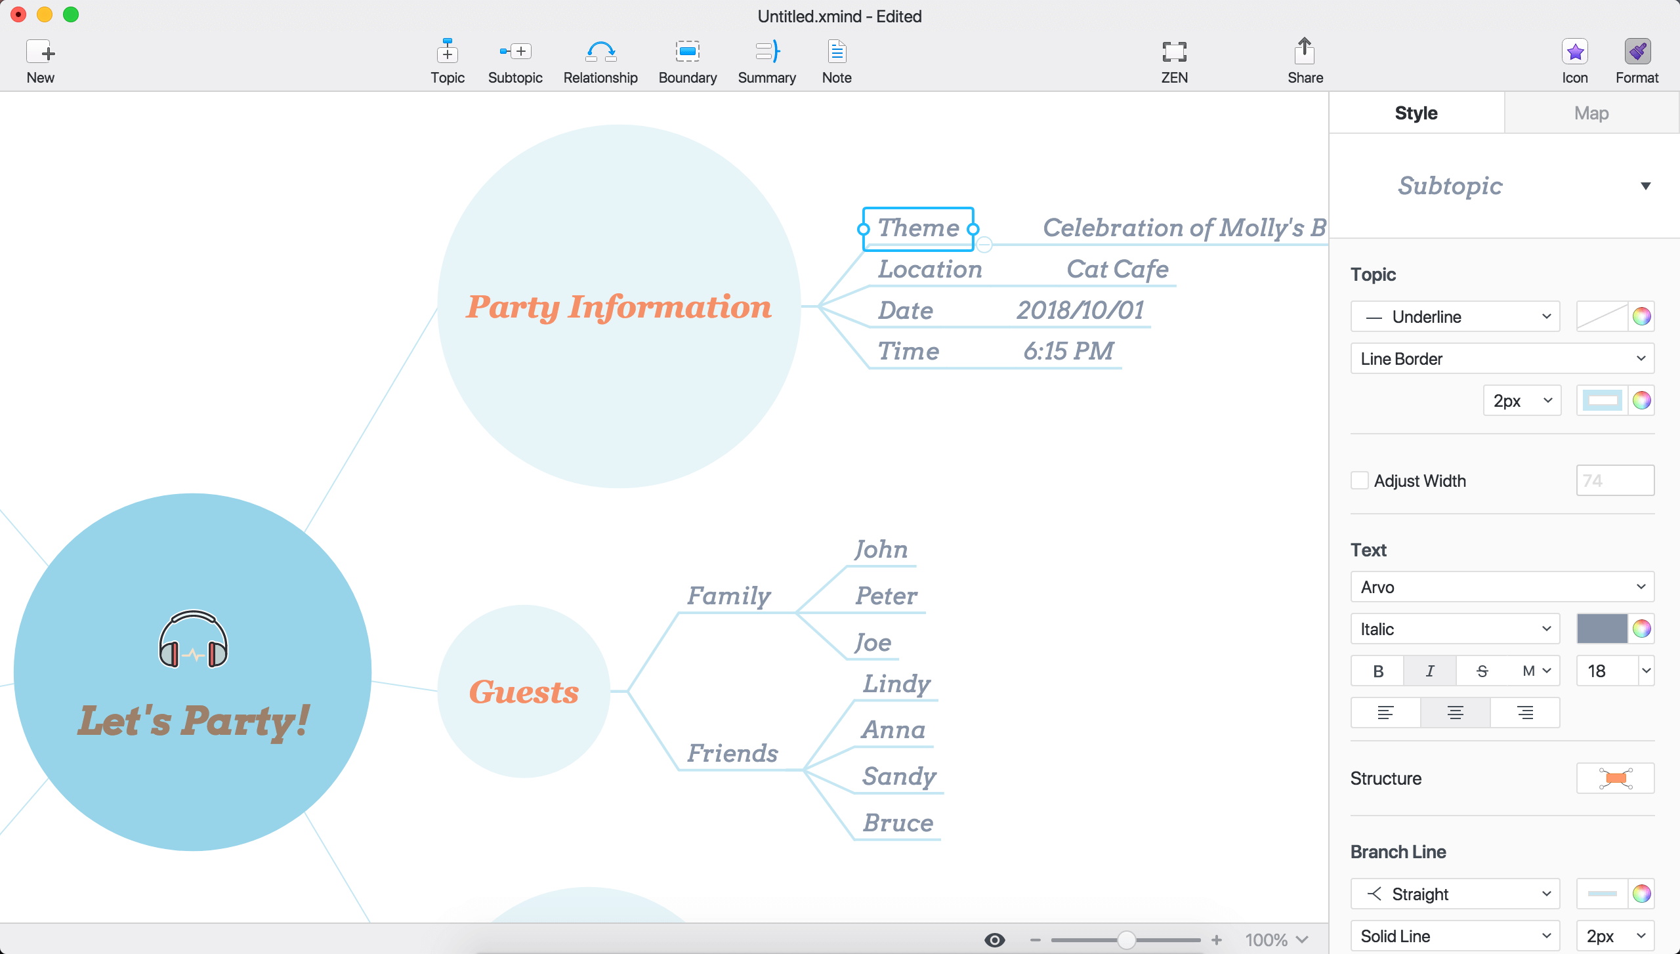Align text to the left
Screen dimensions: 1680x954
click(x=1385, y=713)
